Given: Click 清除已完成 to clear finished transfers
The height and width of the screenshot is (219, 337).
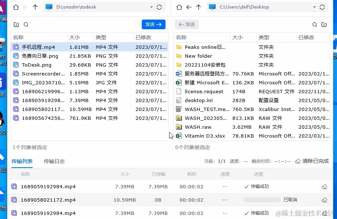Looking at the screenshot, I should pos(312,161).
